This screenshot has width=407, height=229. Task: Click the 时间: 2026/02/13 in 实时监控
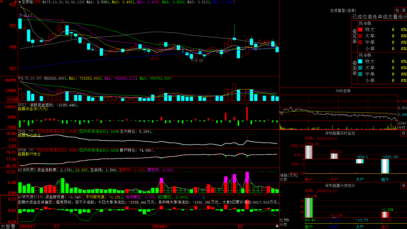(321, 138)
